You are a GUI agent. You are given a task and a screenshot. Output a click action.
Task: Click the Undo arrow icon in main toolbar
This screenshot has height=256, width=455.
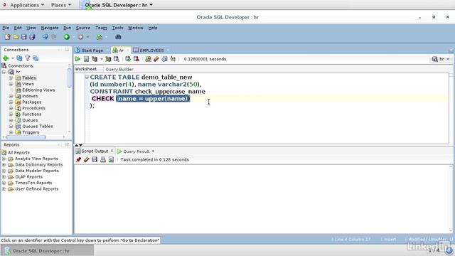point(45,37)
